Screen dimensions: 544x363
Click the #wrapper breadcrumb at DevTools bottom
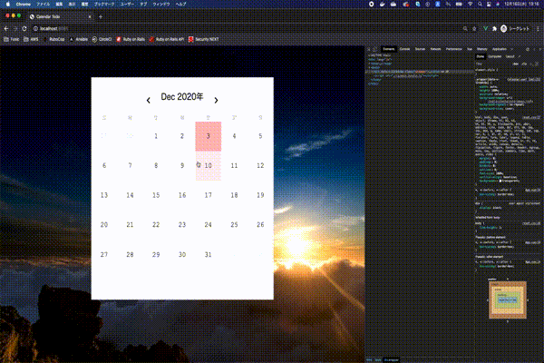(x=392, y=360)
